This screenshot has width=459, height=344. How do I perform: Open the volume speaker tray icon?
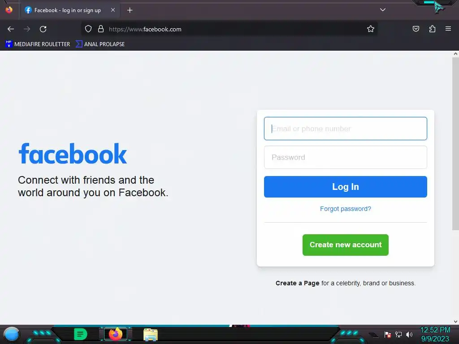(409, 334)
